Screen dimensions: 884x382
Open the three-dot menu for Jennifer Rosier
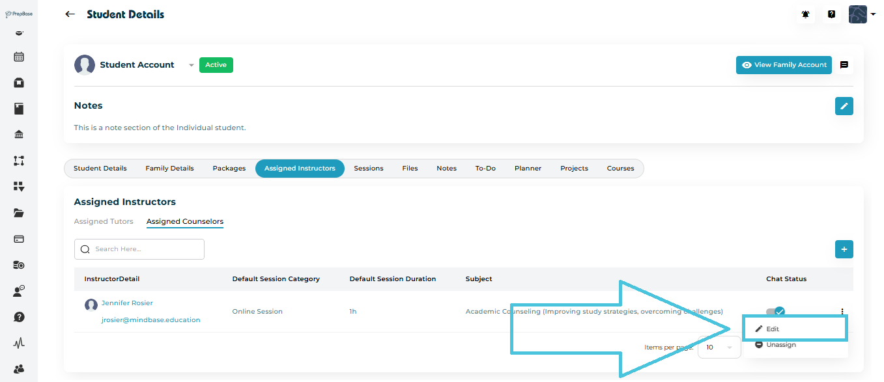pyautogui.click(x=842, y=312)
